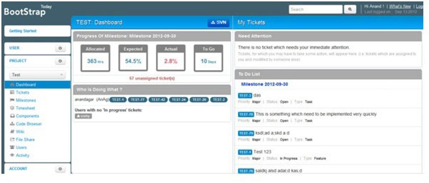Open the TEST-77 ticket badge

(138, 100)
